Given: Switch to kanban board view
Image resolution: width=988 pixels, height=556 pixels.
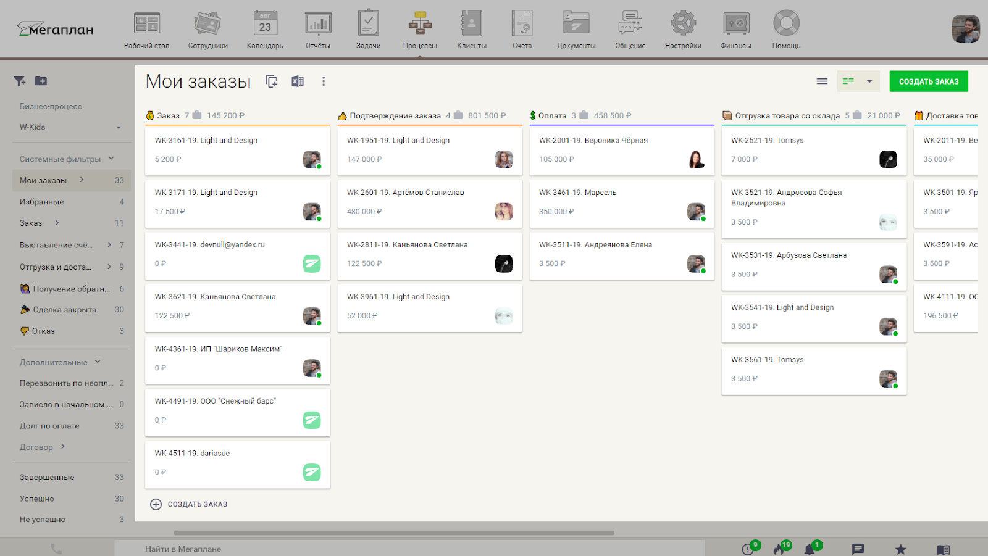Looking at the screenshot, I should [x=848, y=81].
